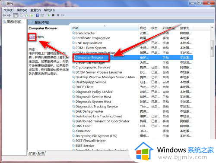The image size is (216, 163).
Task: Switch to the 标准 tab
Action: 41,153
